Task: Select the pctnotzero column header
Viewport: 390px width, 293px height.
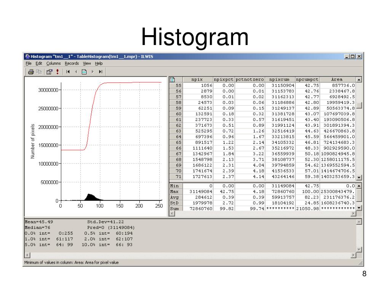Action: point(250,79)
